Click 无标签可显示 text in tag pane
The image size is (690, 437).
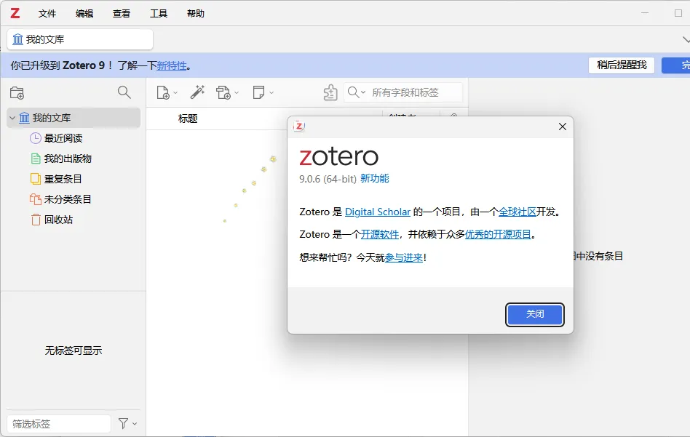coord(74,350)
